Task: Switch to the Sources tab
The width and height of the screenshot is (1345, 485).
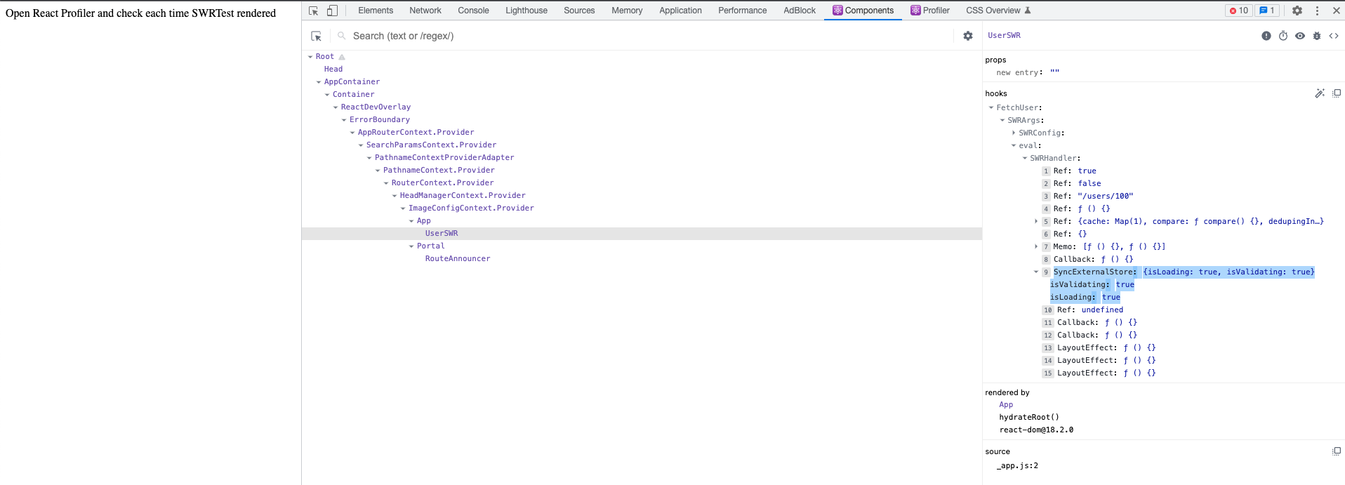Action: click(579, 11)
